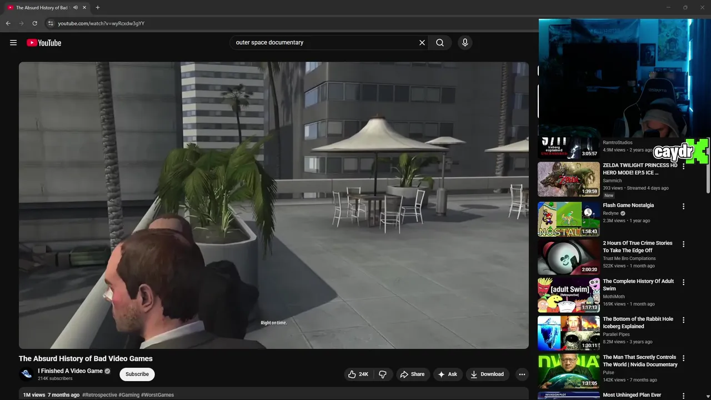Click the address bar URL

click(x=101, y=23)
